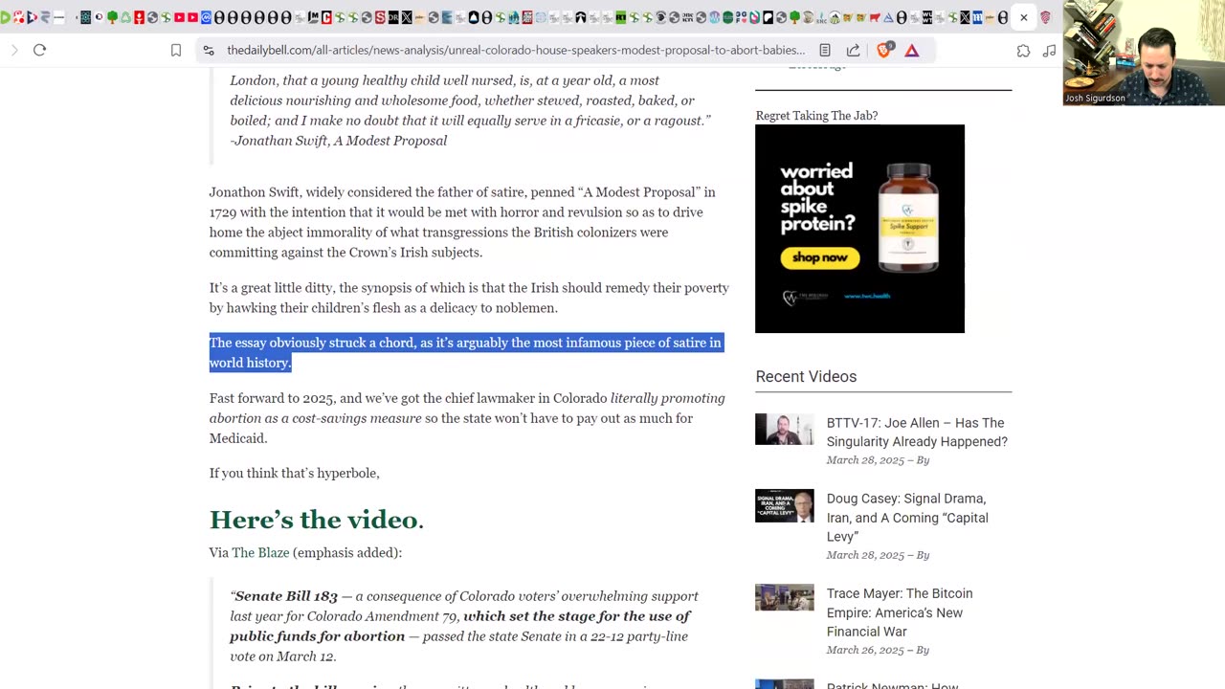The image size is (1225, 689).
Task: Click the Jonathon Swift, widely considered paragraph
Action: pos(463,222)
